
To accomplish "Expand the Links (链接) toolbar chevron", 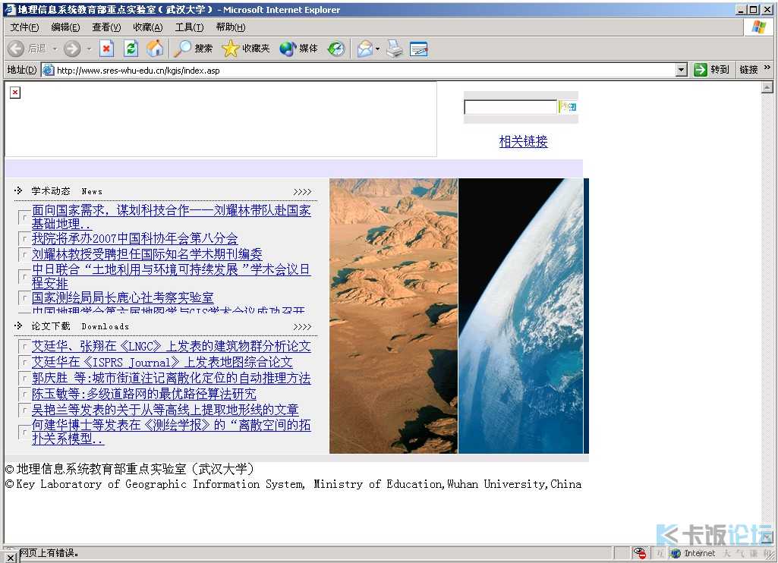I will point(767,68).
